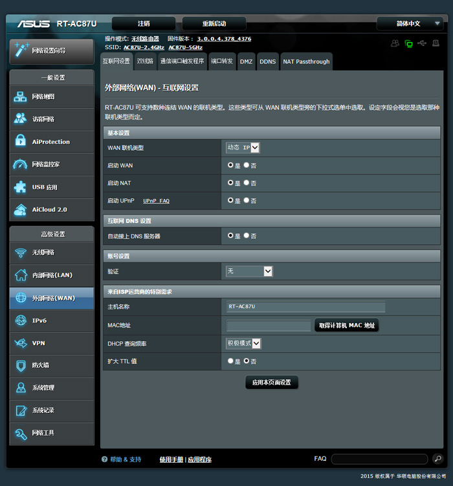Click the 网络监控家 traffic gauge icon

coord(20,164)
